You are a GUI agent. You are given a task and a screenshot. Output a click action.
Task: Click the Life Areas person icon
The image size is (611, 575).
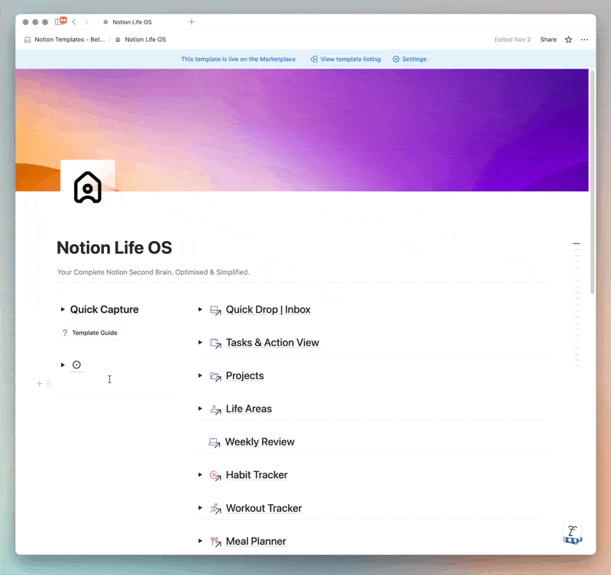(215, 410)
